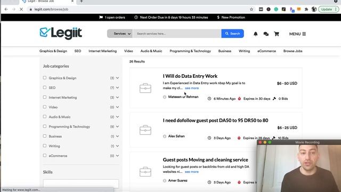Click the Skills filter input box
The height and width of the screenshot is (192, 341).
coord(81,183)
